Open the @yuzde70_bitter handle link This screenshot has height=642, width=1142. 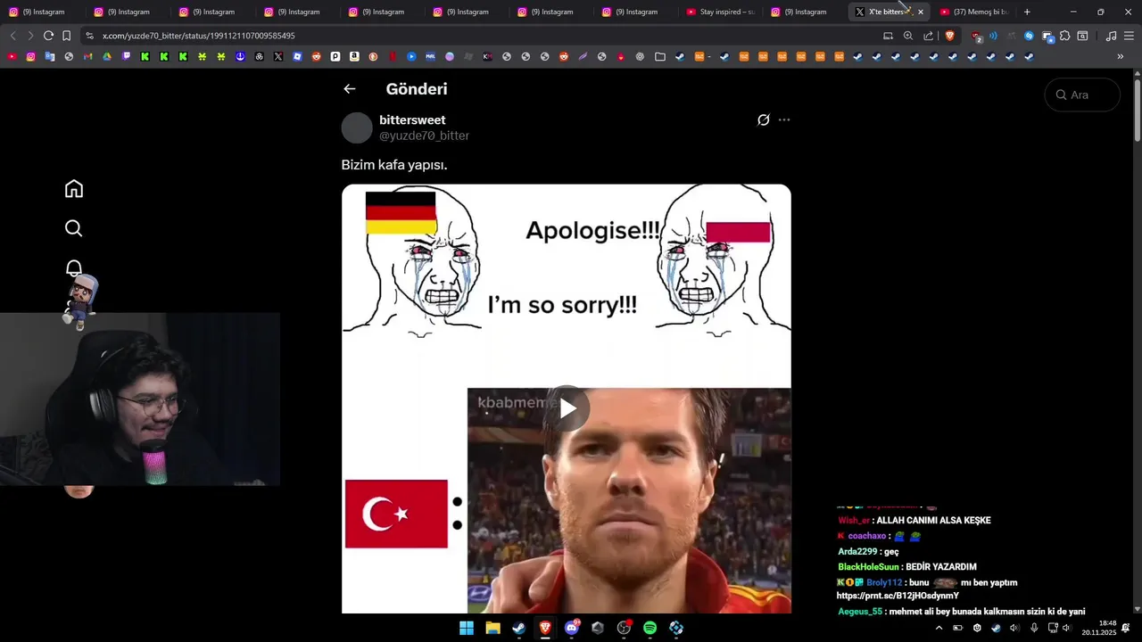point(424,136)
